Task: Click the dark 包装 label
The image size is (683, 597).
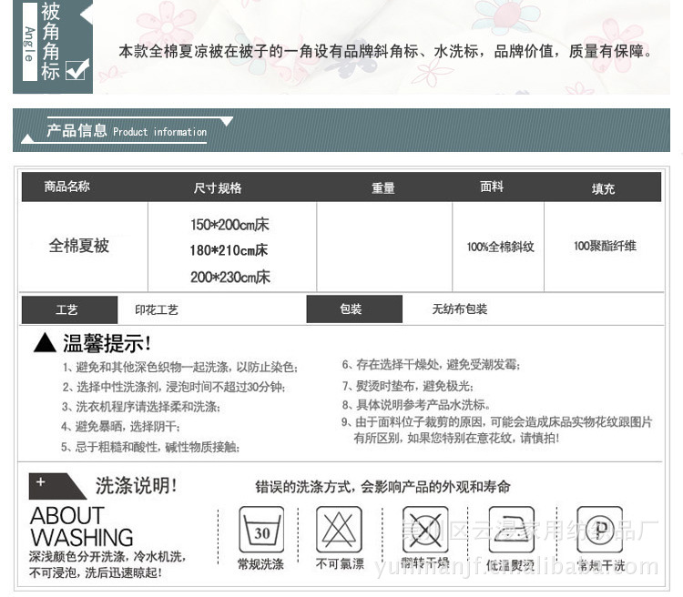Action: [351, 309]
